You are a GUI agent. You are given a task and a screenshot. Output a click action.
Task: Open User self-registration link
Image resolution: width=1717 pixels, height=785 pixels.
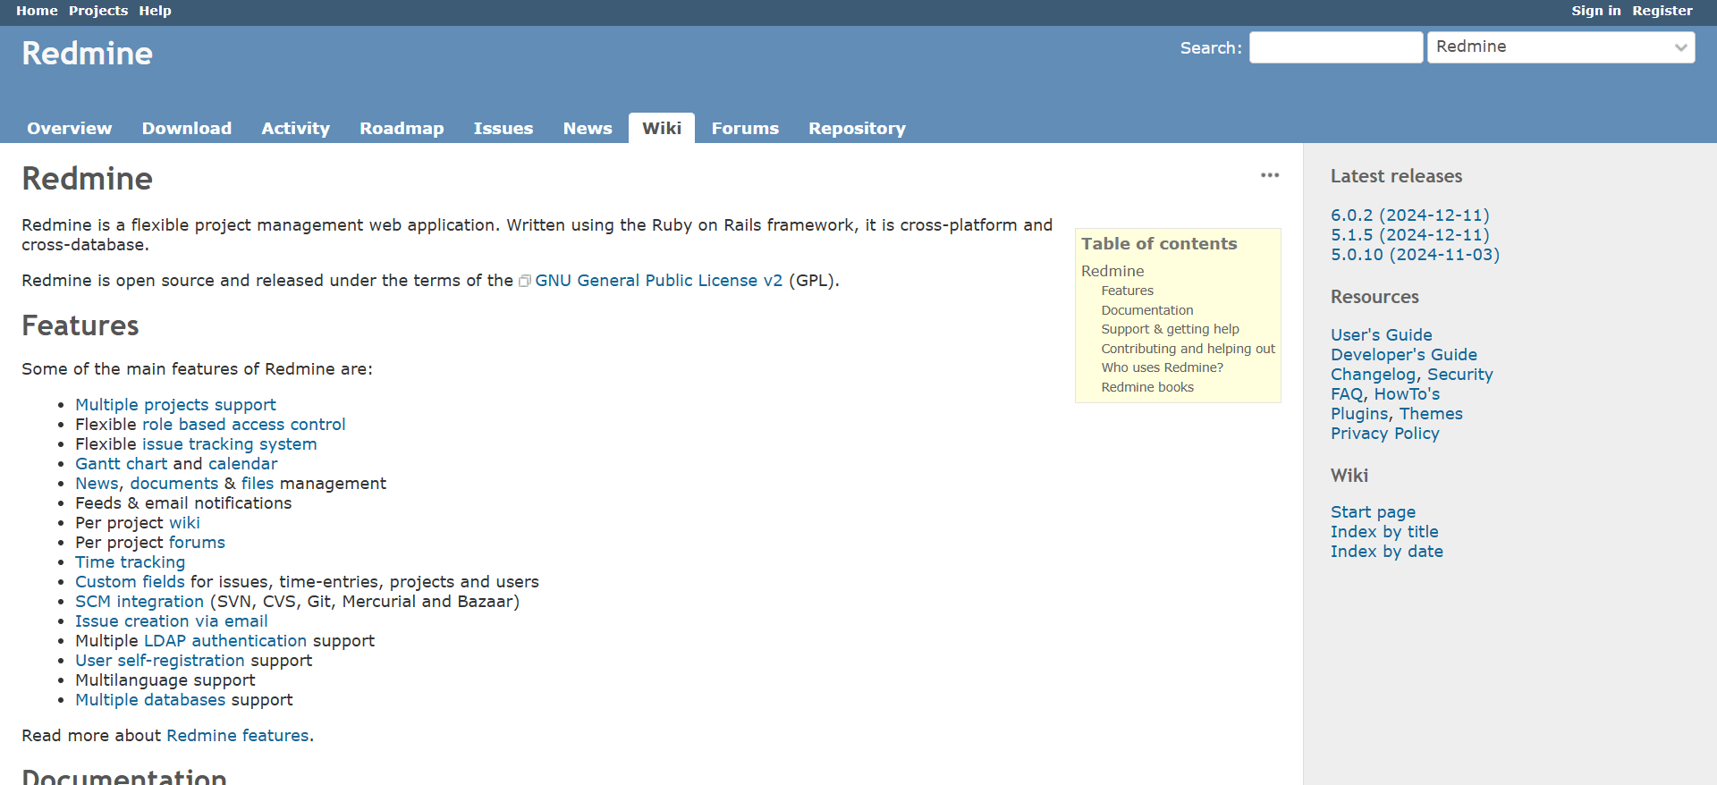[x=159, y=661]
